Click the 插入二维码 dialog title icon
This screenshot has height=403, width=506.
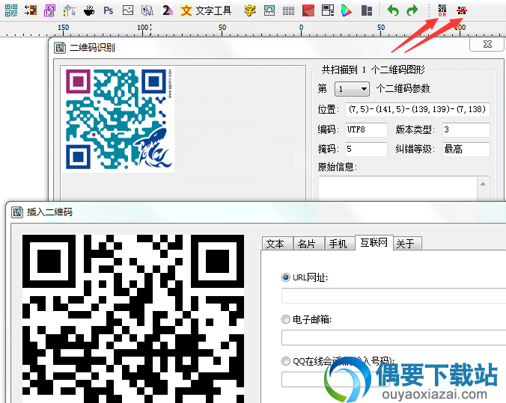17,212
